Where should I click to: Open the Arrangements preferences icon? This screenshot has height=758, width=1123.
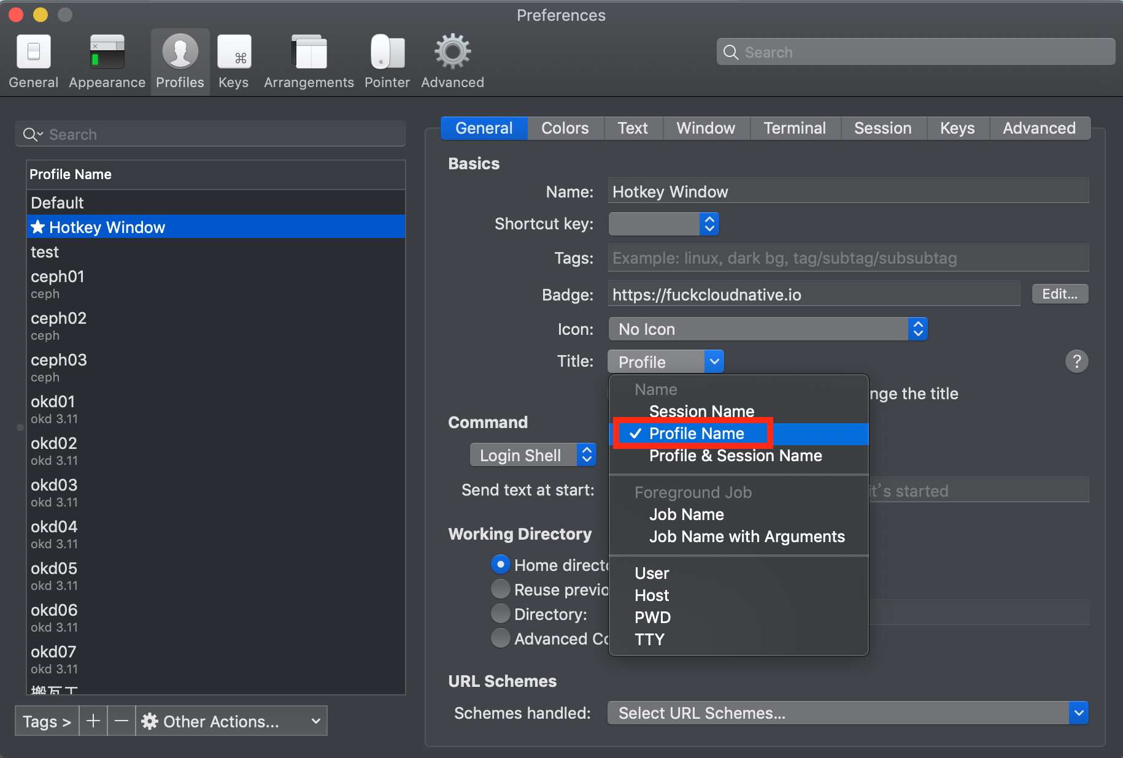tap(309, 62)
